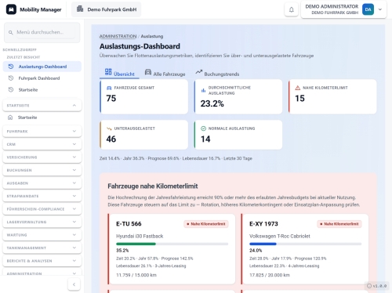Click the building icon beside Demo Fuhrpark GmbH

(80, 9)
